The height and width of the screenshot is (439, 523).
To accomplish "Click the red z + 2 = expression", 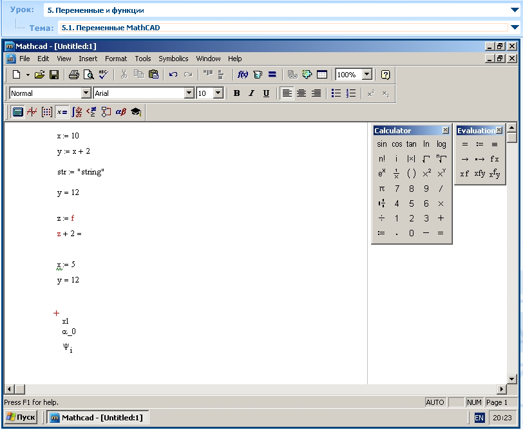I will (69, 234).
